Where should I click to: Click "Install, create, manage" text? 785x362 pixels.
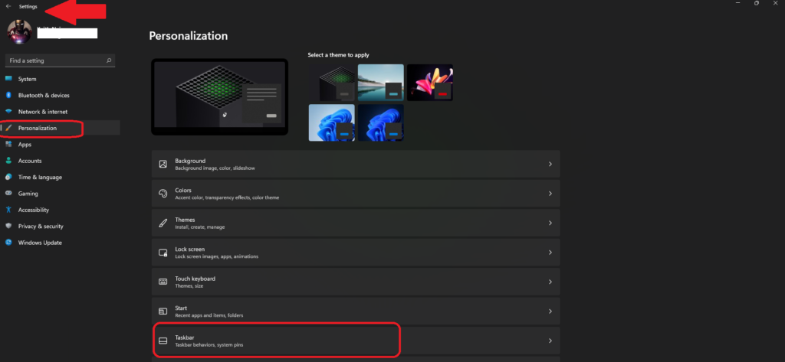pos(200,227)
